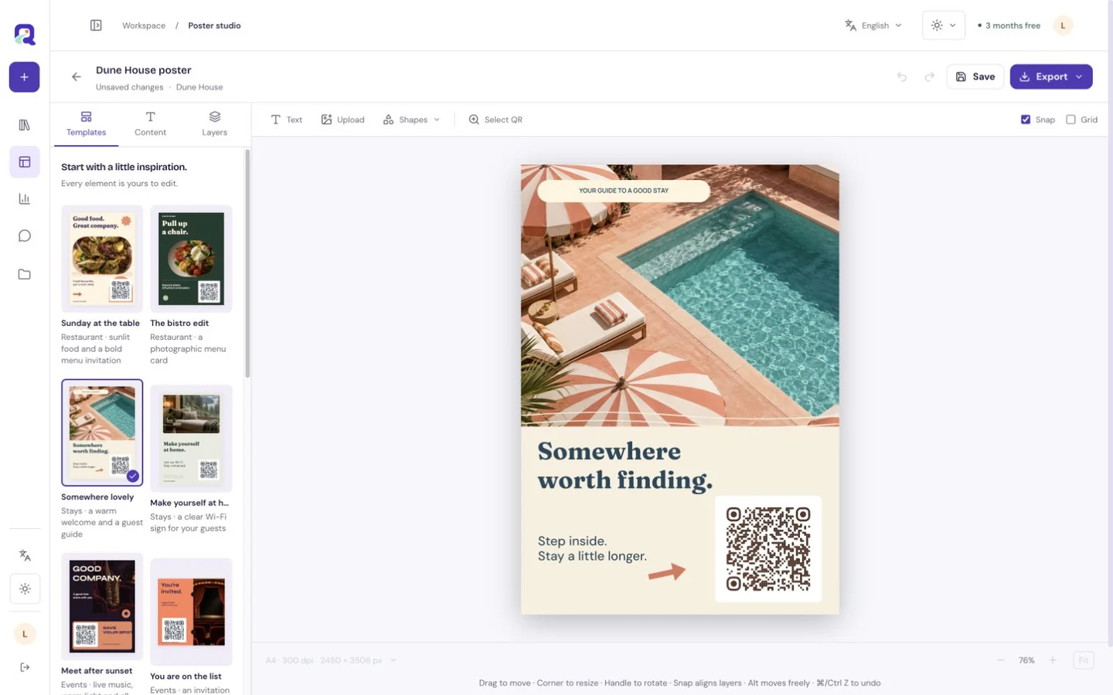
Task: Expand the Shapes dropdown
Action: pos(411,120)
